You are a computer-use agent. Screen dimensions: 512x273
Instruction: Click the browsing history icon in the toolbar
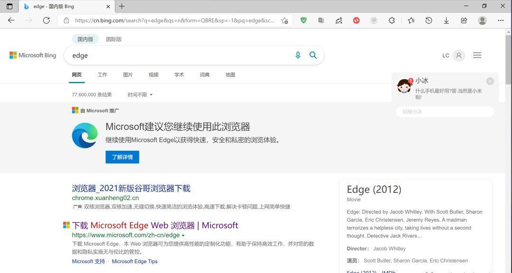pos(429,20)
